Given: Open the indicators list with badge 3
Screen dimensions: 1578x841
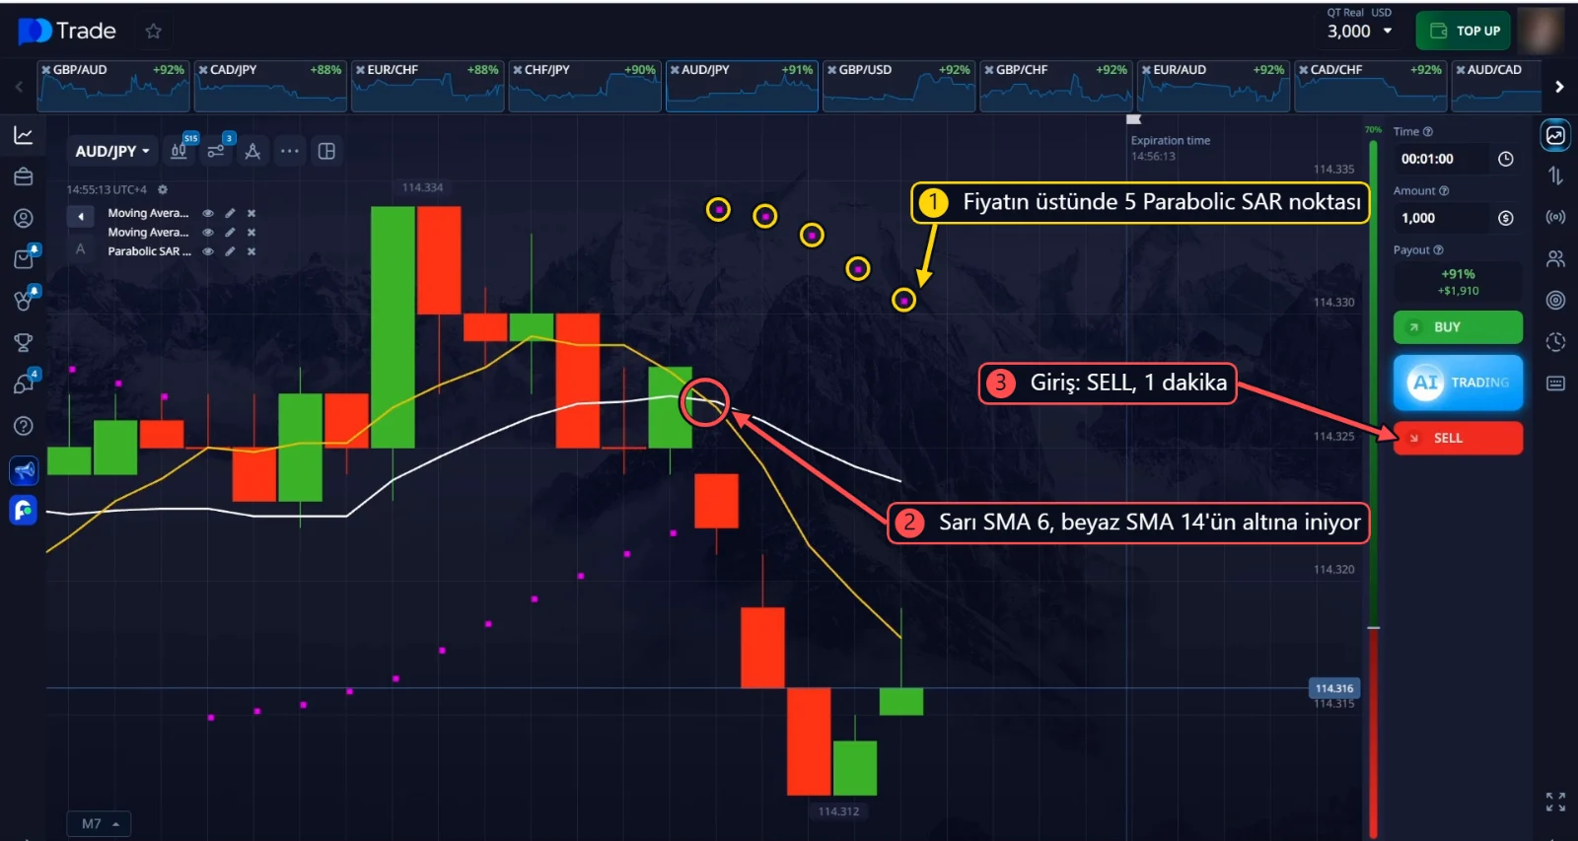Looking at the screenshot, I should pos(216,151).
